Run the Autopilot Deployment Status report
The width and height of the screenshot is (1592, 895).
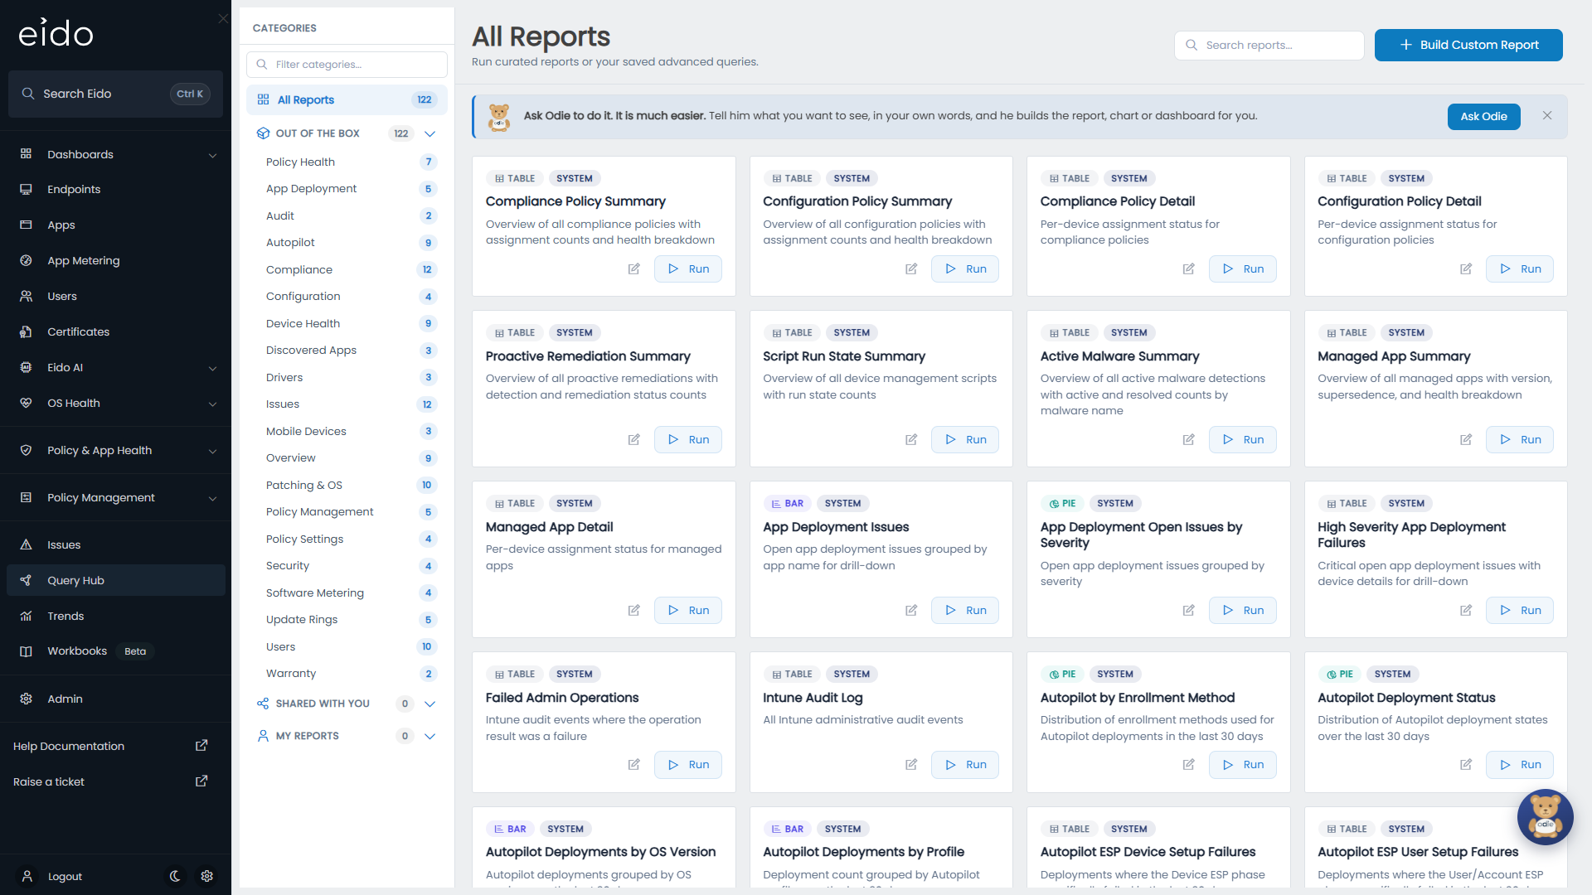[x=1520, y=764]
